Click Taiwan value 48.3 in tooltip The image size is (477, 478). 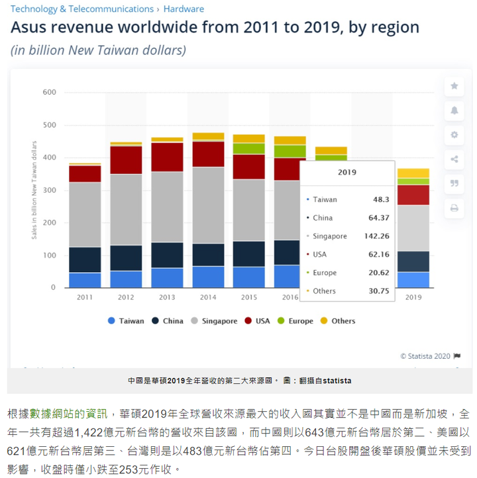(381, 199)
